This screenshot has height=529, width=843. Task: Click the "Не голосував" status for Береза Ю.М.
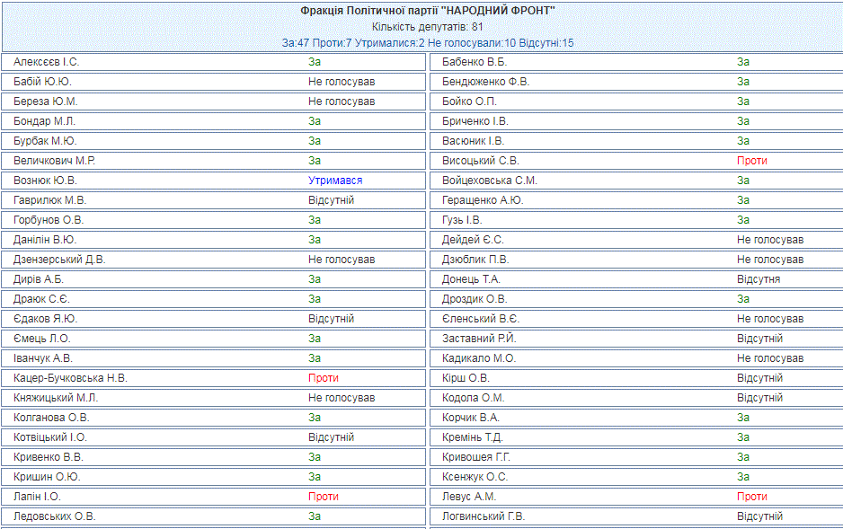click(342, 101)
